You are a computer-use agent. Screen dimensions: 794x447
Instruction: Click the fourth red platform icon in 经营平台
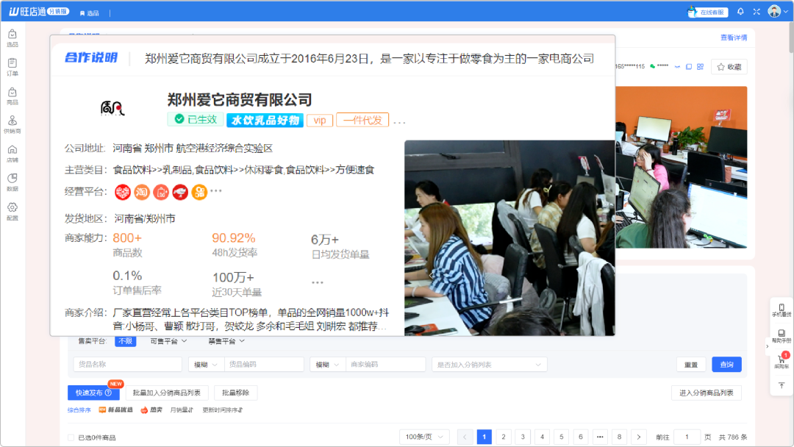(180, 192)
